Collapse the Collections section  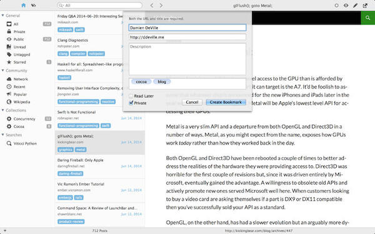(x=3, y=110)
